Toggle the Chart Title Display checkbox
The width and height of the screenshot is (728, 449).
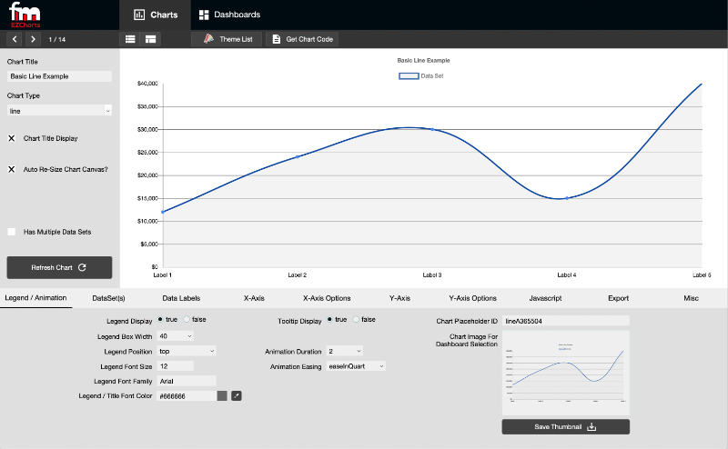coord(12,138)
